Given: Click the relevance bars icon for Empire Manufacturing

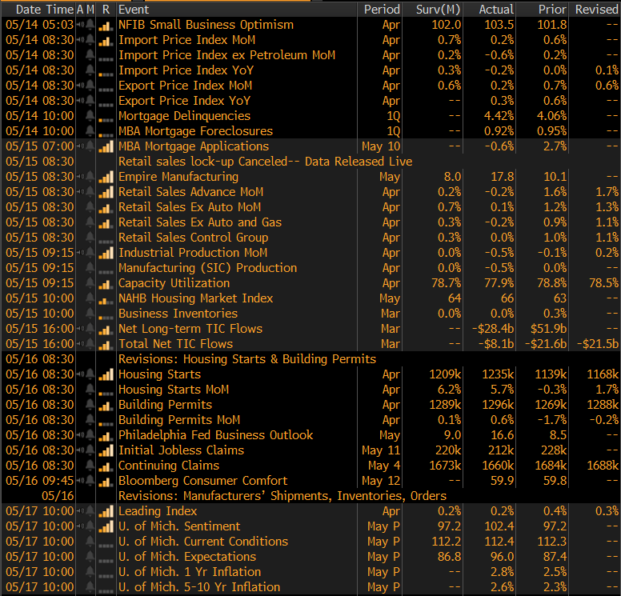Looking at the screenshot, I should tap(106, 177).
